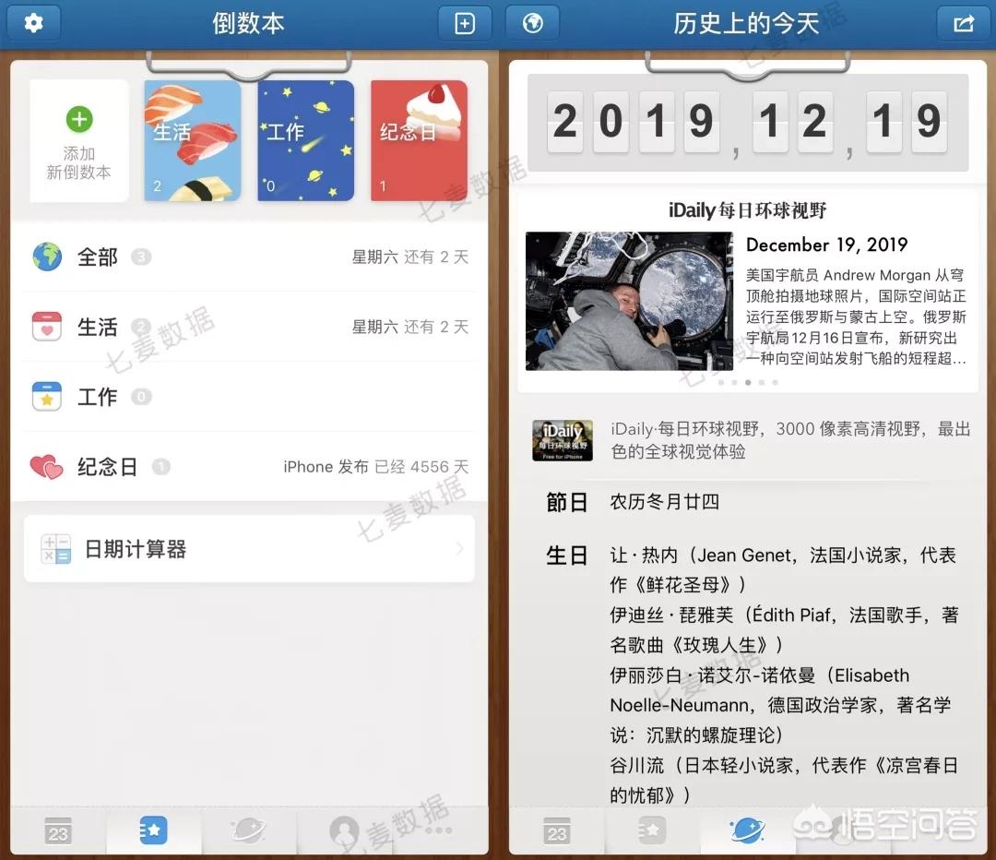Switch to calendar tab in left bottom bar
Image resolution: width=996 pixels, height=860 pixels.
pos(58,832)
